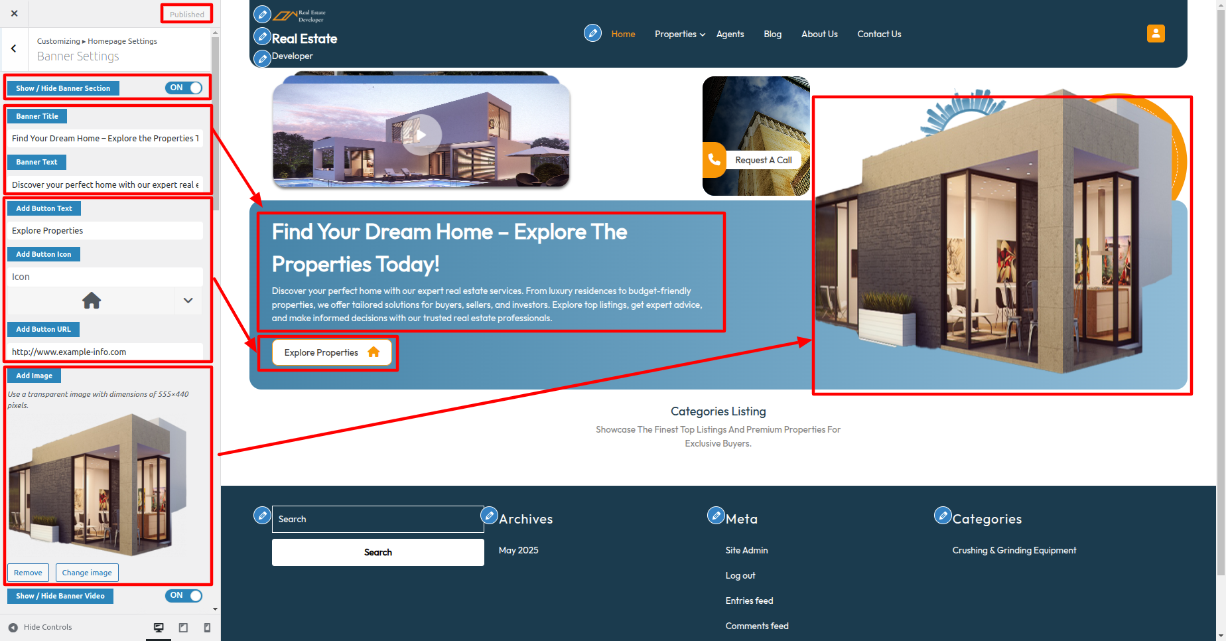
Task: Go back using the left chevron arrow
Action: click(14, 48)
